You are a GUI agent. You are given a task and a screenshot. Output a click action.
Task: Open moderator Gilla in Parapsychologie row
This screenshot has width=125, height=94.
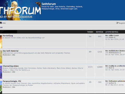pos(14,87)
